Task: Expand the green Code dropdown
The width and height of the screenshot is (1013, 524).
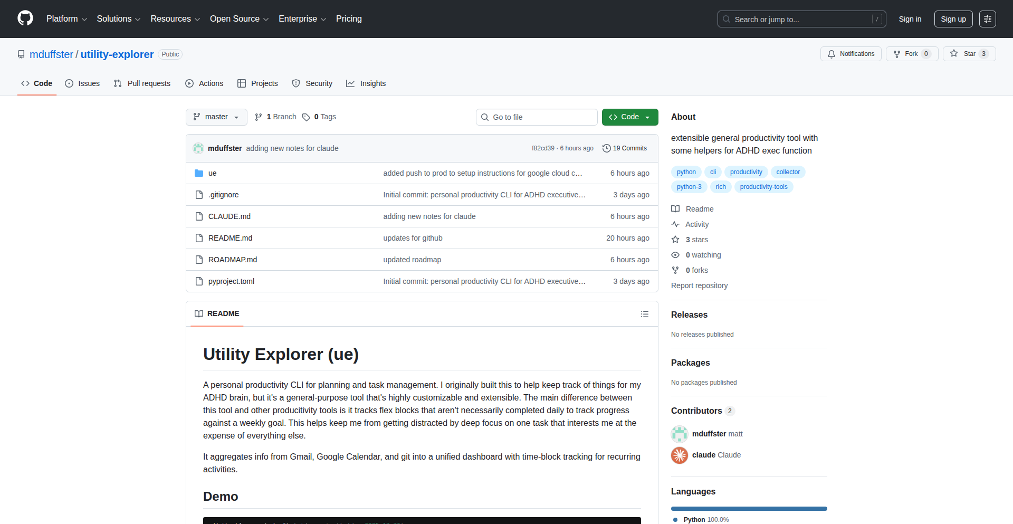Action: point(648,117)
